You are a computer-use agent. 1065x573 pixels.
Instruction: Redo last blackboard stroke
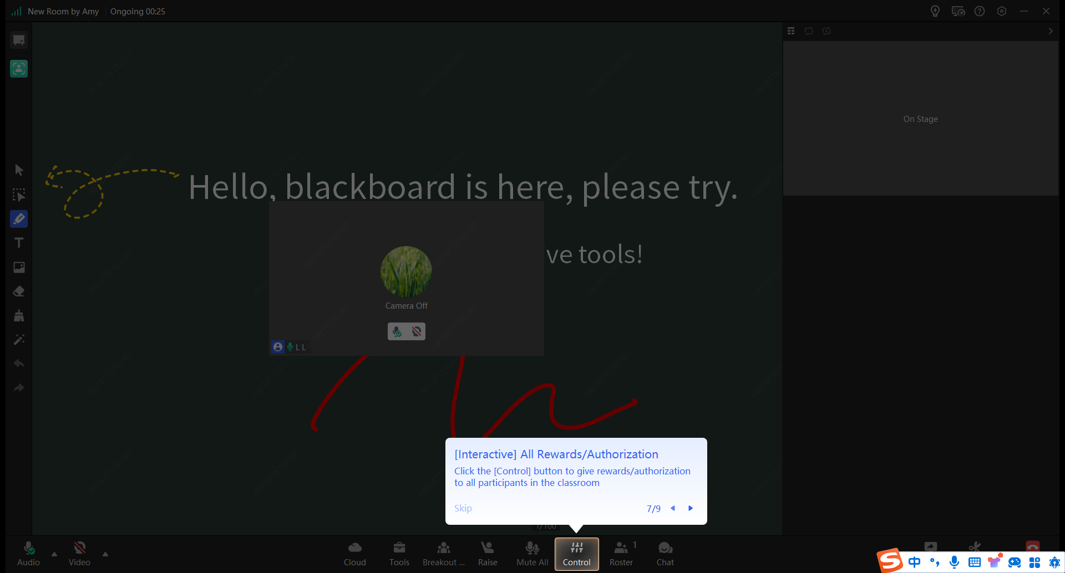click(19, 388)
